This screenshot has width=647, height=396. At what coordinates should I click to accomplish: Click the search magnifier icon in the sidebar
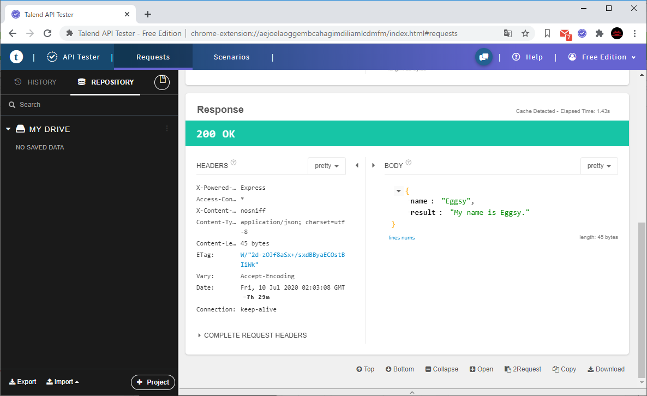[12, 105]
